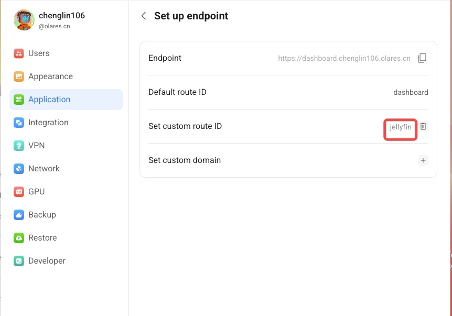The height and width of the screenshot is (316, 452).
Task: Add a custom domain with plus button
Action: click(x=423, y=160)
